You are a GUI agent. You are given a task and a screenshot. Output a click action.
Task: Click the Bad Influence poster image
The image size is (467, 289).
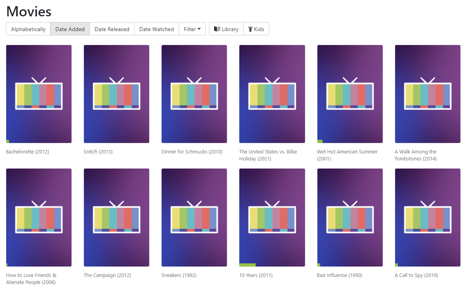(350, 218)
